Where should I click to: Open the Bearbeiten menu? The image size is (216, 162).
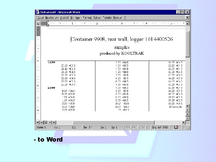52,18
